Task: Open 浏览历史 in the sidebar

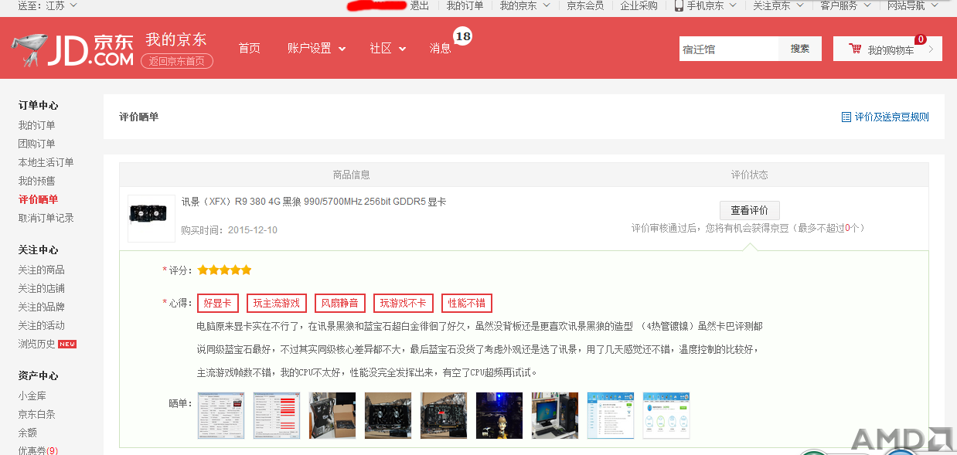Action: [37, 344]
